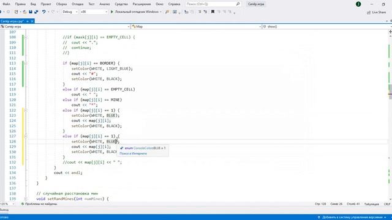This screenshot has height=220, width=392.
Task: Click the Поиск в Интернете tooltip link
Action: click(133, 153)
